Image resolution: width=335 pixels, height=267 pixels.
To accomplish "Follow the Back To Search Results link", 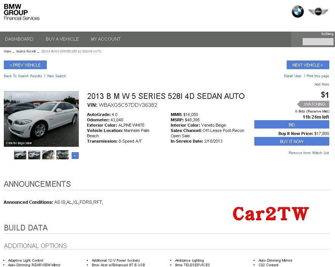I will 23,76.
